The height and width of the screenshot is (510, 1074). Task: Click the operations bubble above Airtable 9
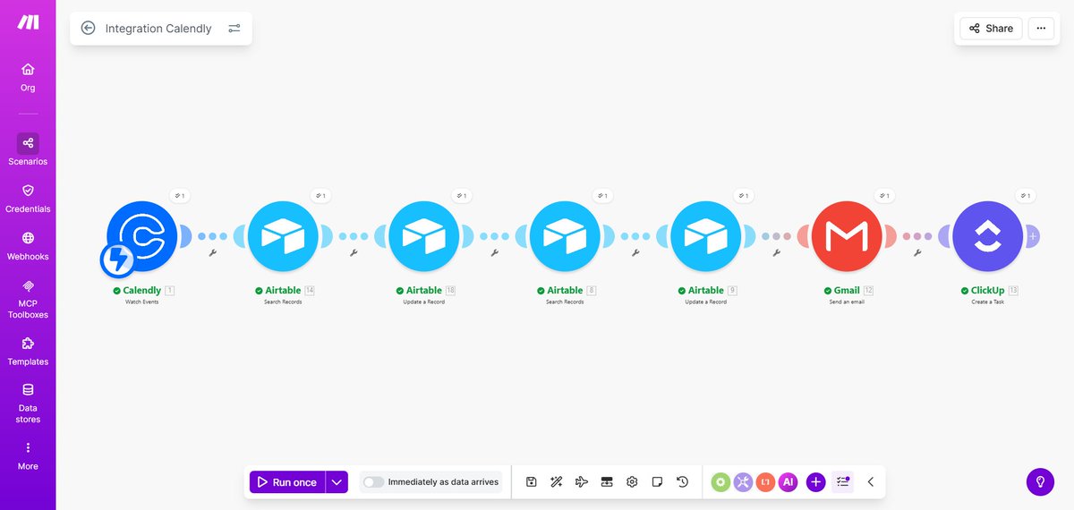click(743, 195)
